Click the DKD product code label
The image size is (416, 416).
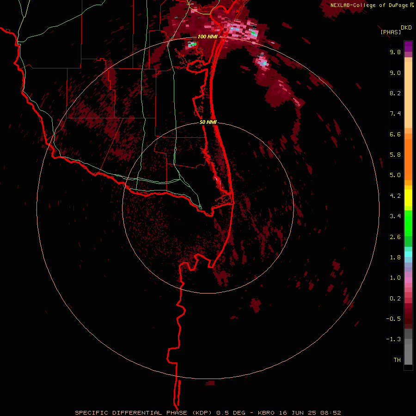(x=406, y=28)
